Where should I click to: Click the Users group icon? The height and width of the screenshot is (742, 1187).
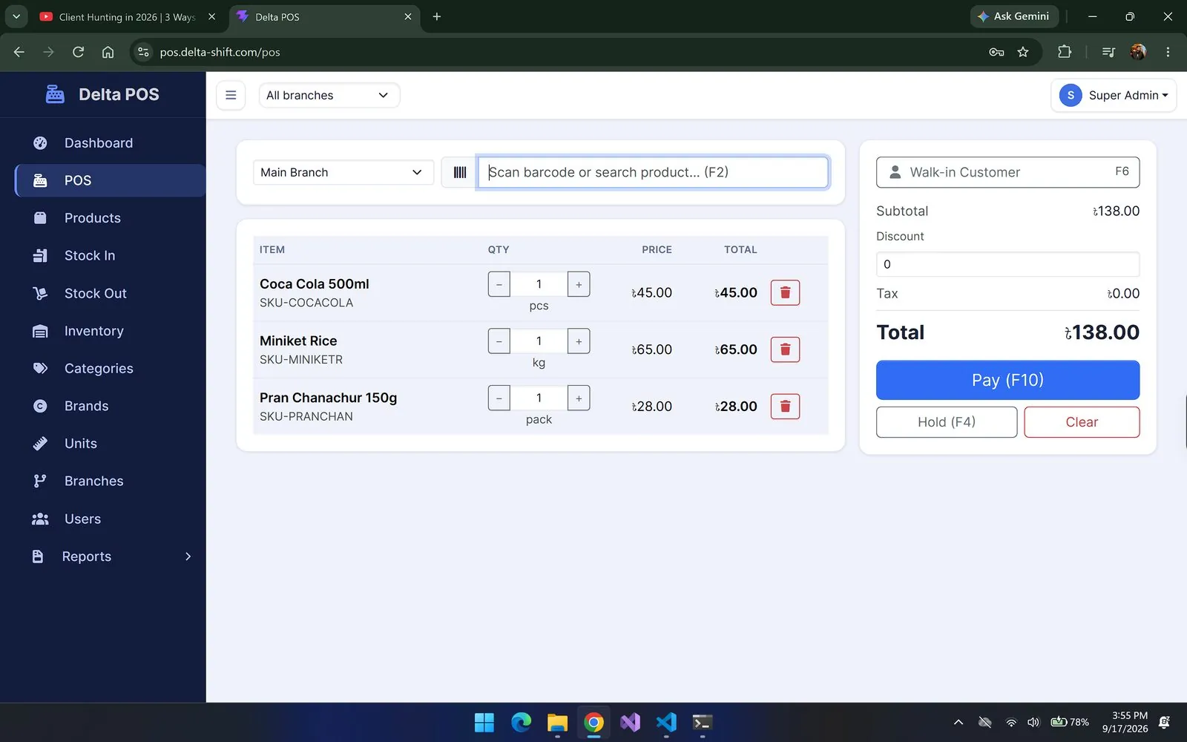click(40, 519)
